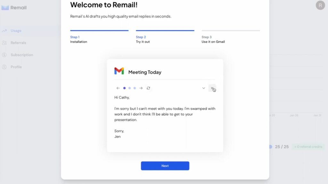Regenerate the reply with refresh icon
This screenshot has width=328, height=184.
[x=148, y=88]
